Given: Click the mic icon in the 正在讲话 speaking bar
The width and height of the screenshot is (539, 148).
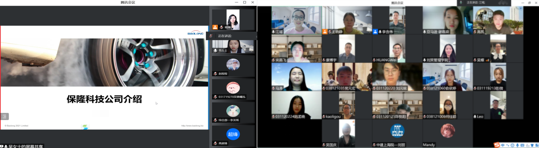Looking at the screenshot, I should click(211, 36).
